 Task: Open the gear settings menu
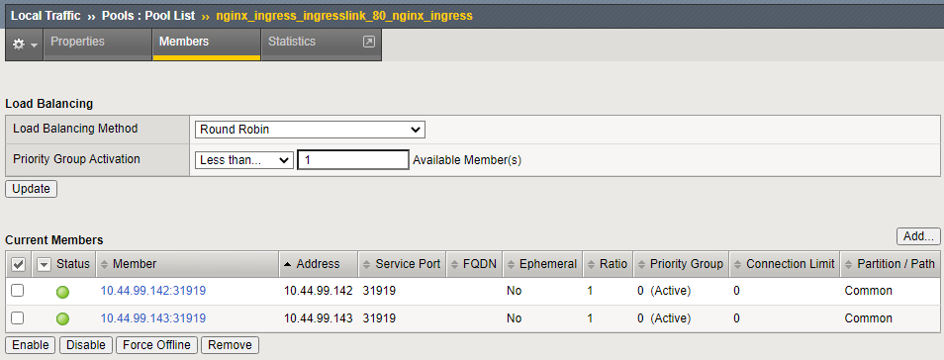pyautogui.click(x=24, y=45)
